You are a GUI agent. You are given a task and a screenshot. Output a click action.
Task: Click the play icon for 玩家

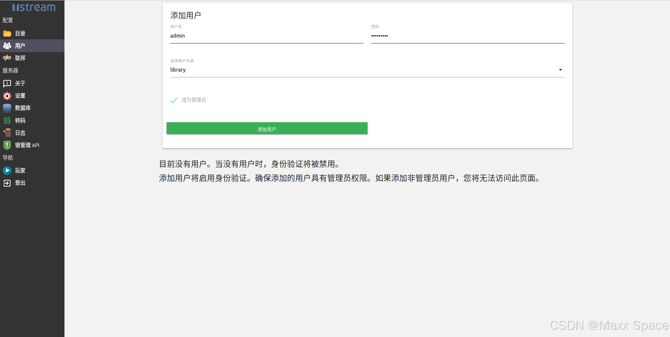click(7, 170)
